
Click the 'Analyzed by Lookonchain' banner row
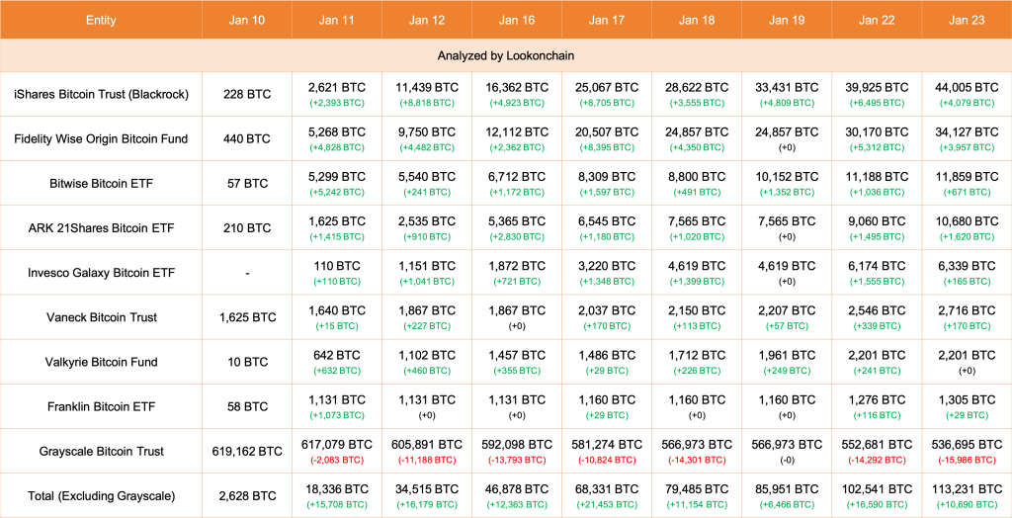(x=505, y=56)
